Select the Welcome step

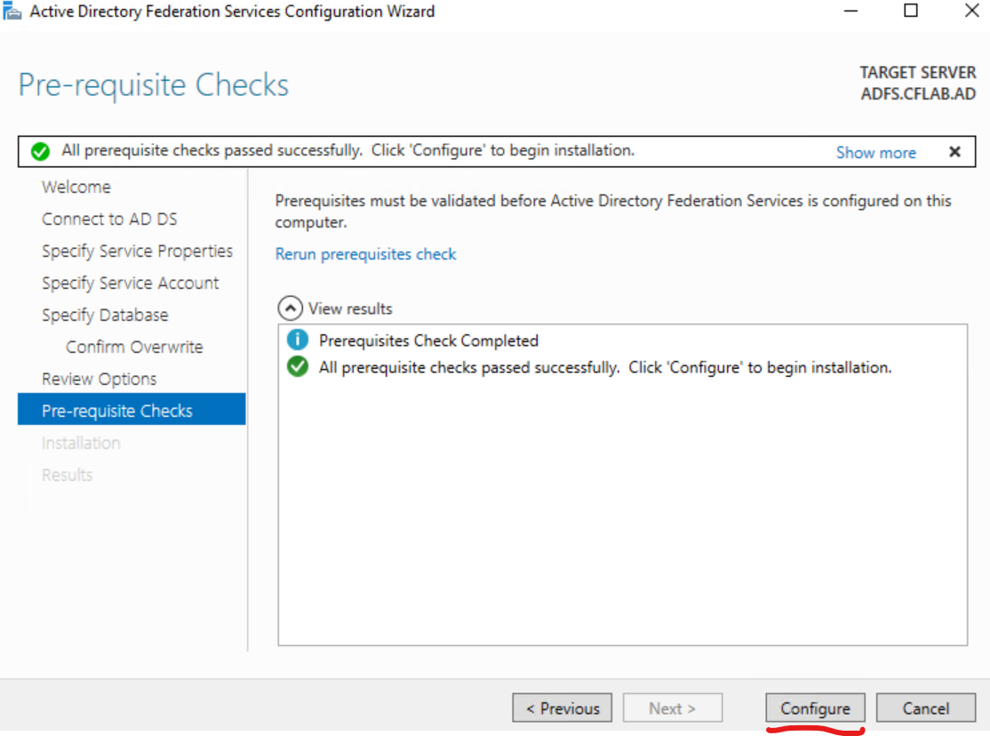click(x=76, y=187)
